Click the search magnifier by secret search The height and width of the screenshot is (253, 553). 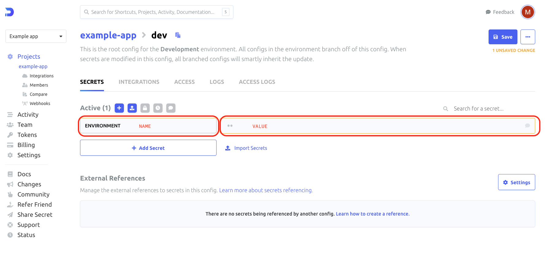pos(446,109)
